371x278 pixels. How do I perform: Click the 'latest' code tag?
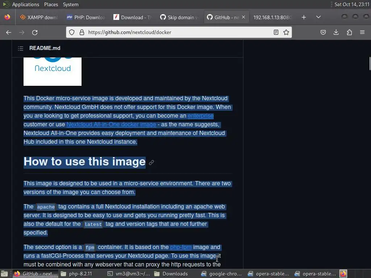(93, 224)
